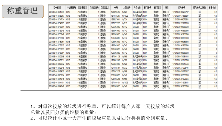Open QR code icon in the 08:02:06 row
This screenshot has width=222, height=126.
pyautogui.click(x=199, y=57)
